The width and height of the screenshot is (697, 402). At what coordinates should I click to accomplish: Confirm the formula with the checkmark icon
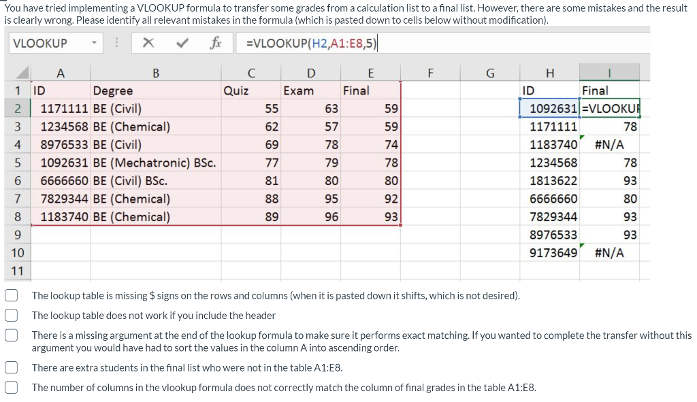pos(180,42)
